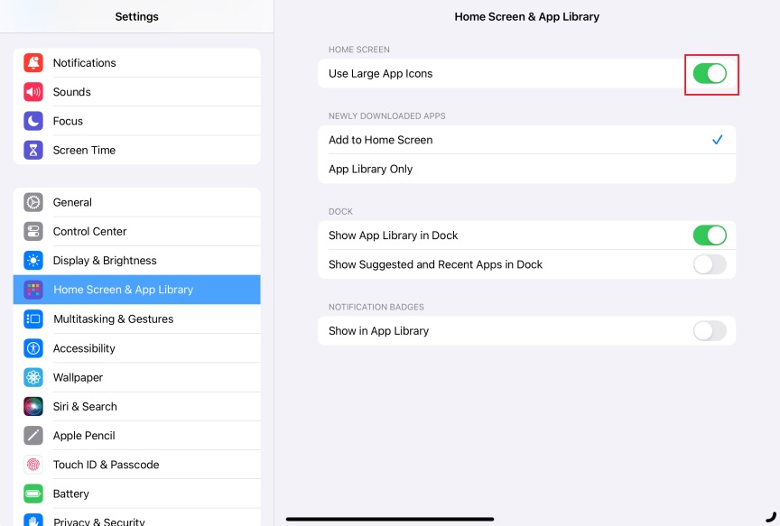Screen dimensions: 780x526
Task: Open Sounds via its speaker icon
Action: tap(33, 92)
